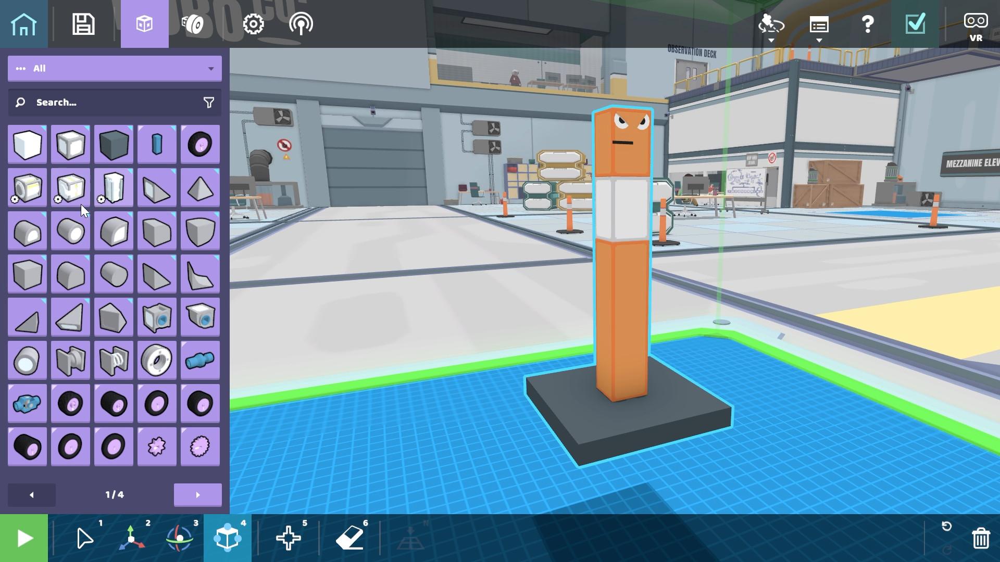Open the help question mark
This screenshot has height=562, width=1000.
tap(867, 24)
